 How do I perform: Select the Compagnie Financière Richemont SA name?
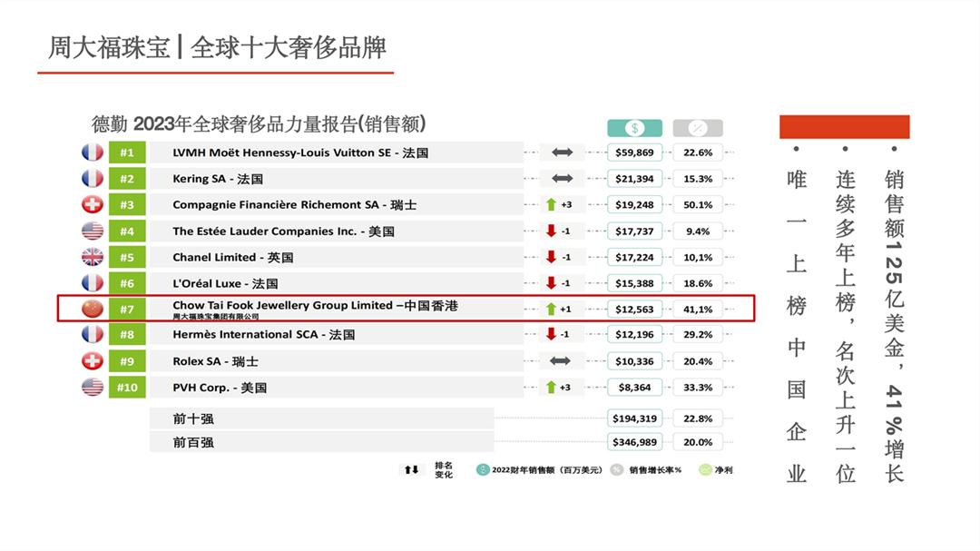click(294, 204)
